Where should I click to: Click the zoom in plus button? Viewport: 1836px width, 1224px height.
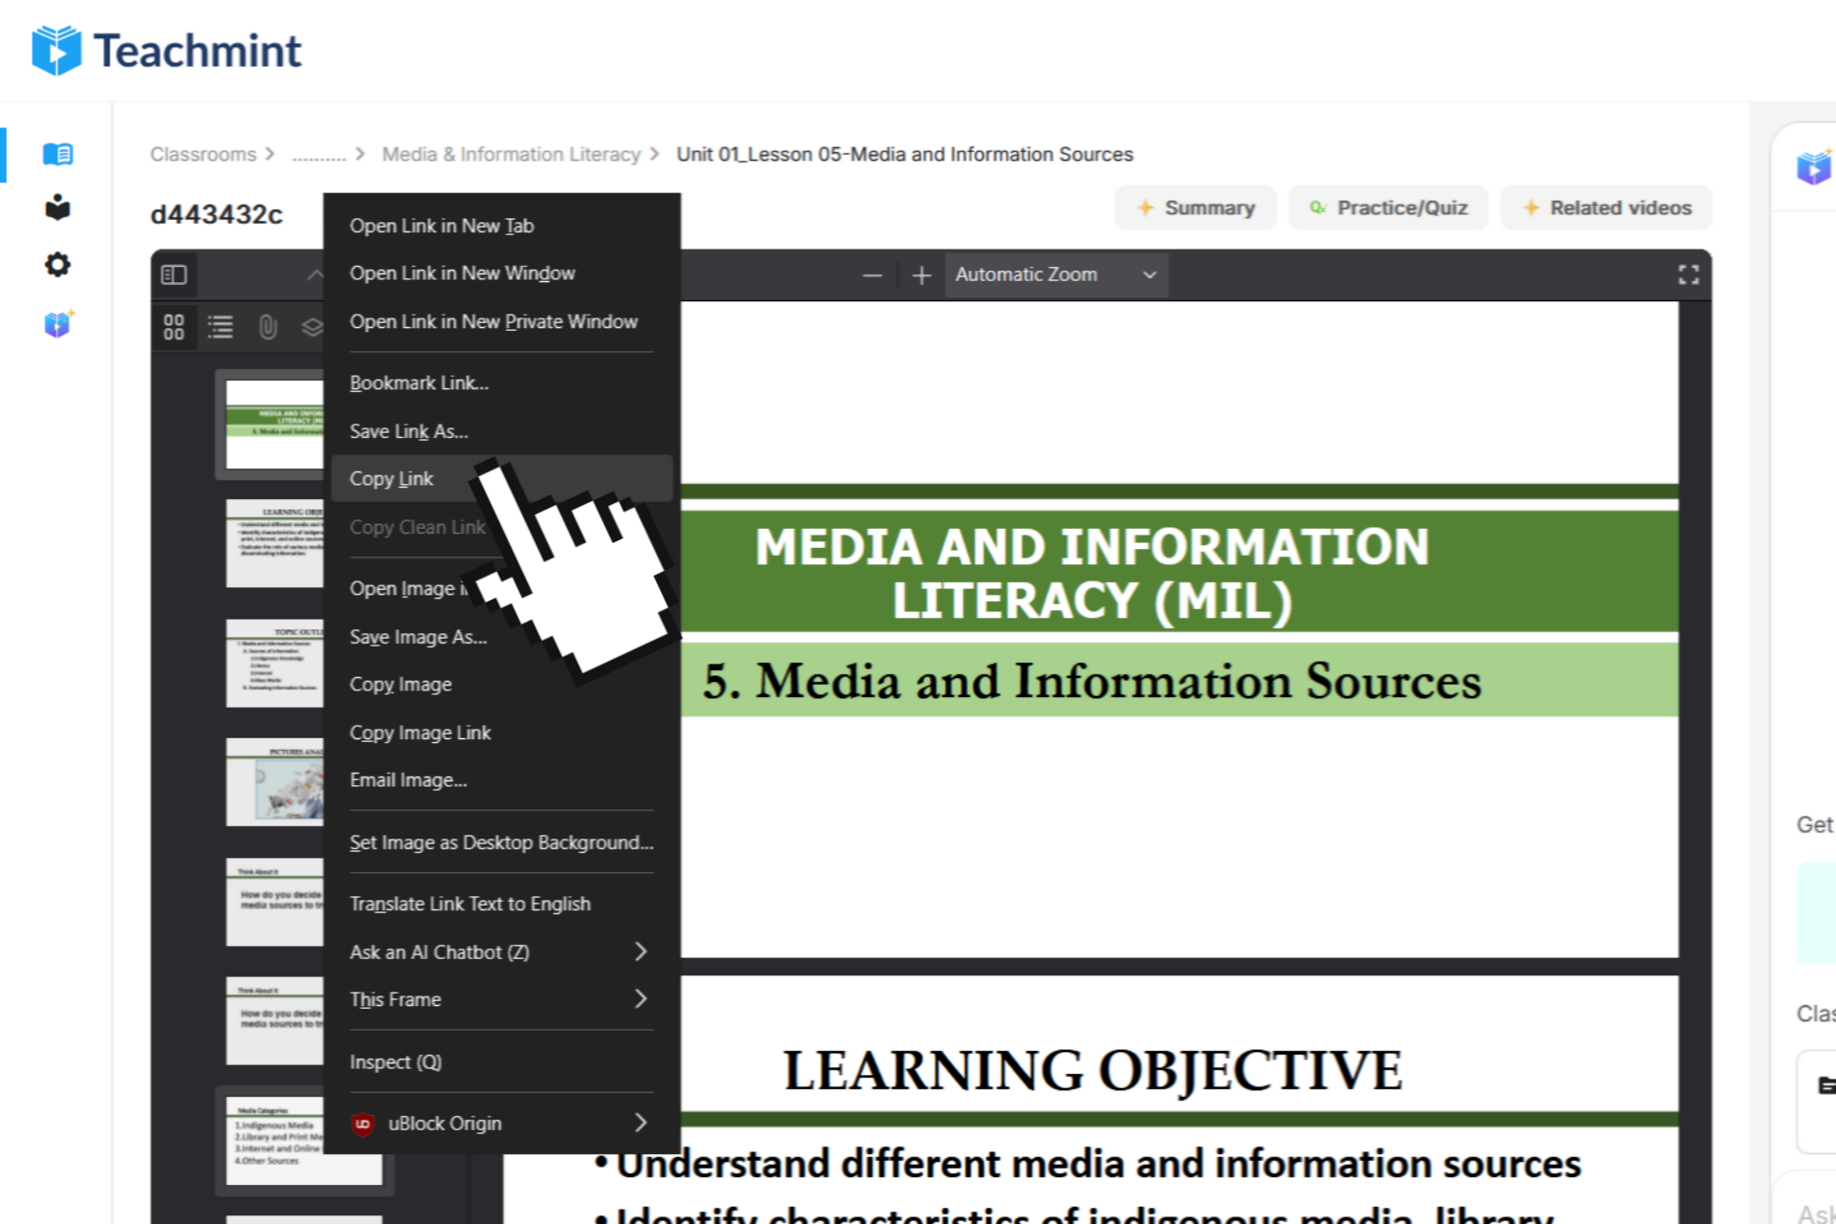tap(921, 275)
